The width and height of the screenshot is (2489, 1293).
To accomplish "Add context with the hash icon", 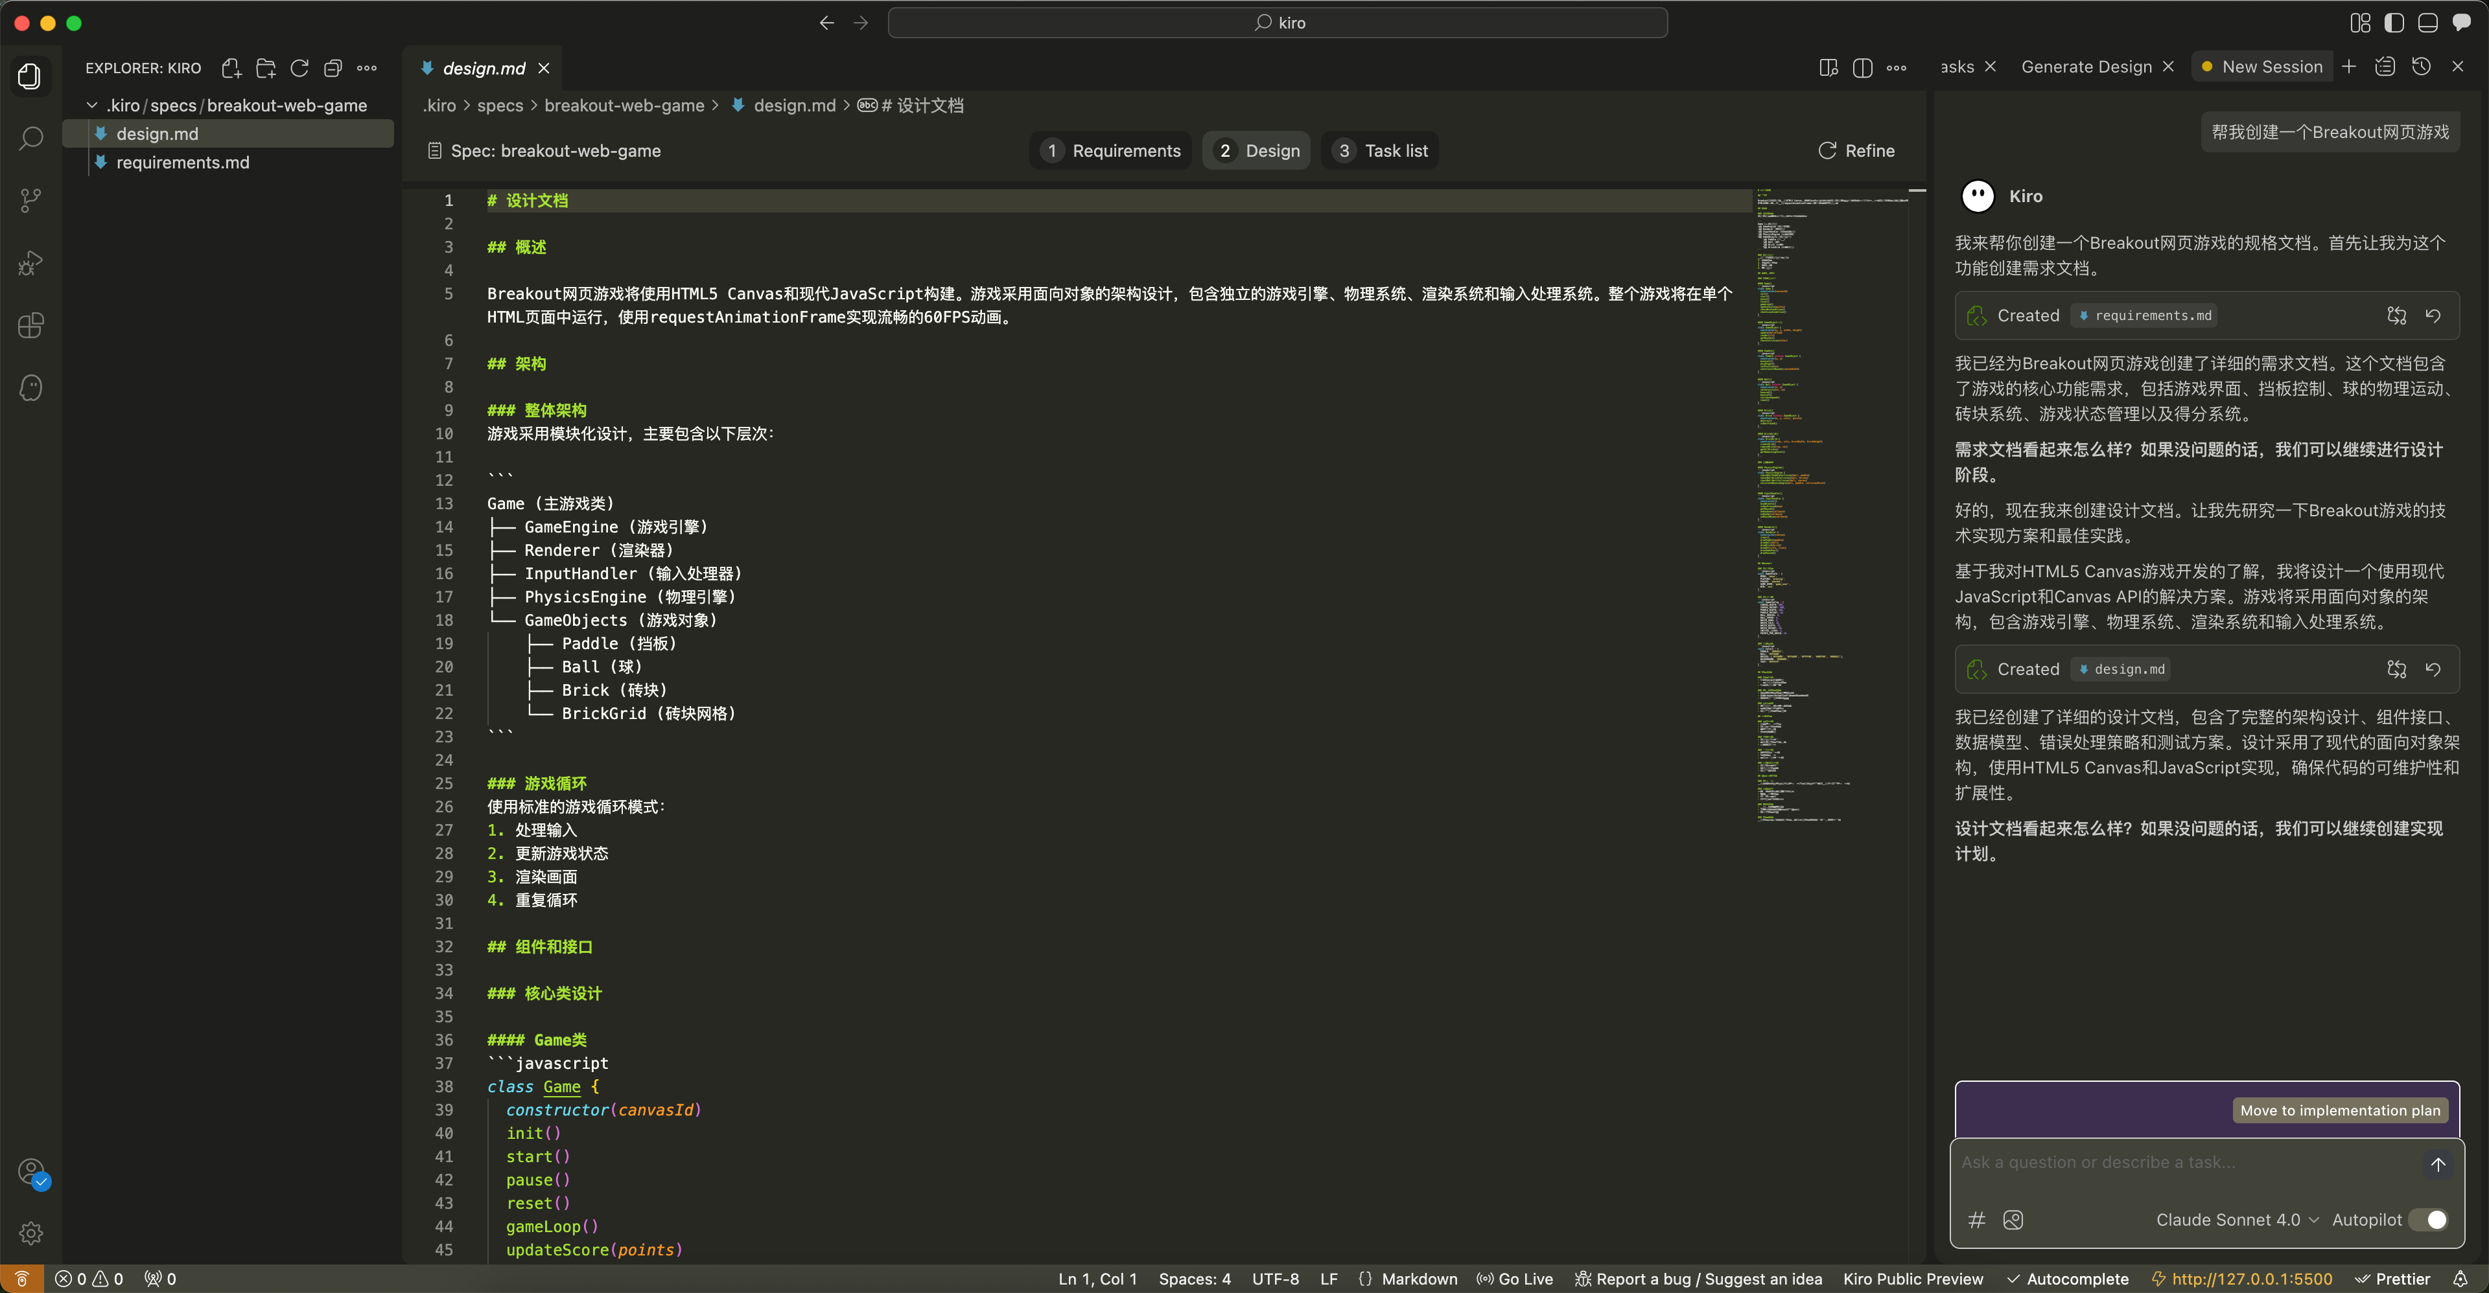I will click(x=1977, y=1220).
